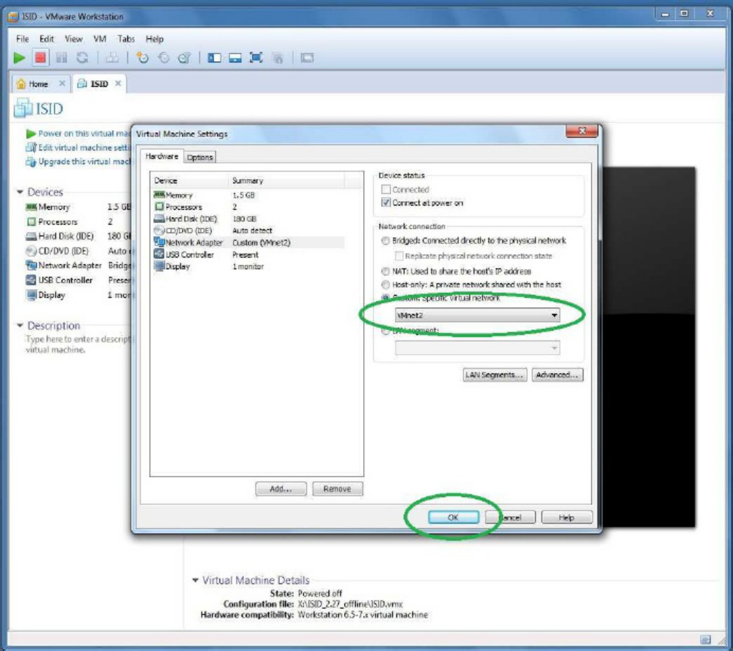The image size is (733, 651).
Task: Close the ISID tab with its X
Action: point(118,83)
